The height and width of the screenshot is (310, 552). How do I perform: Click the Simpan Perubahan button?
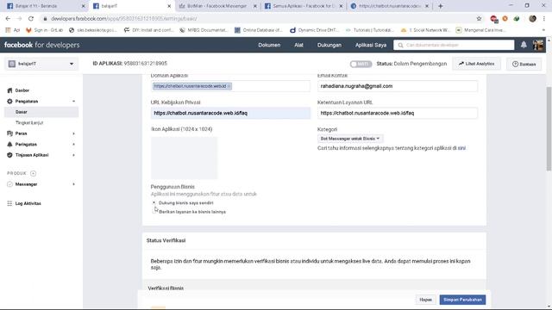462,300
